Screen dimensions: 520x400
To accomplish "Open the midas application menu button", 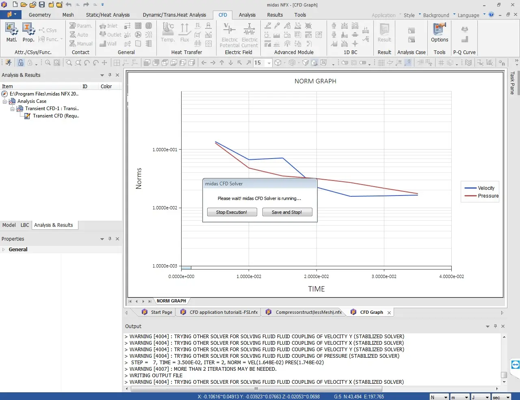I will (10, 15).
